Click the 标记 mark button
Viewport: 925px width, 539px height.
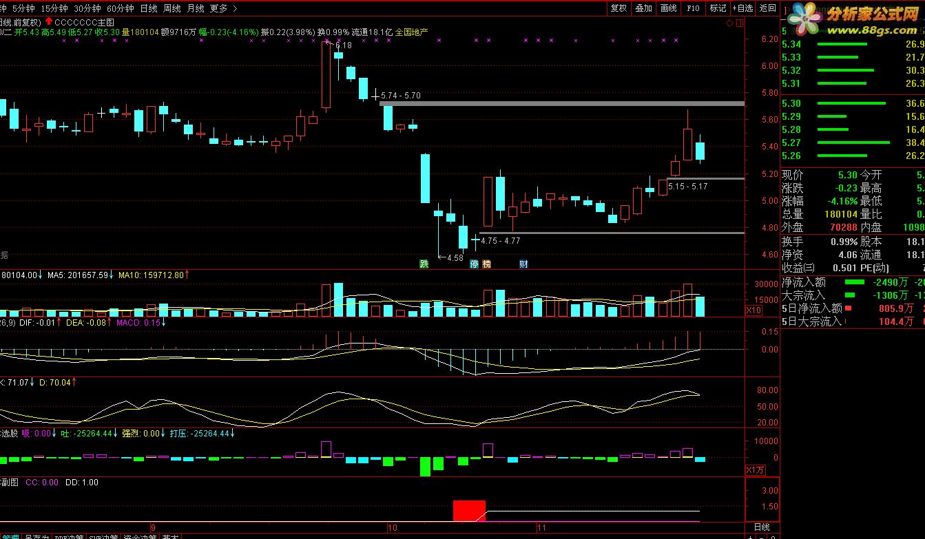point(718,8)
